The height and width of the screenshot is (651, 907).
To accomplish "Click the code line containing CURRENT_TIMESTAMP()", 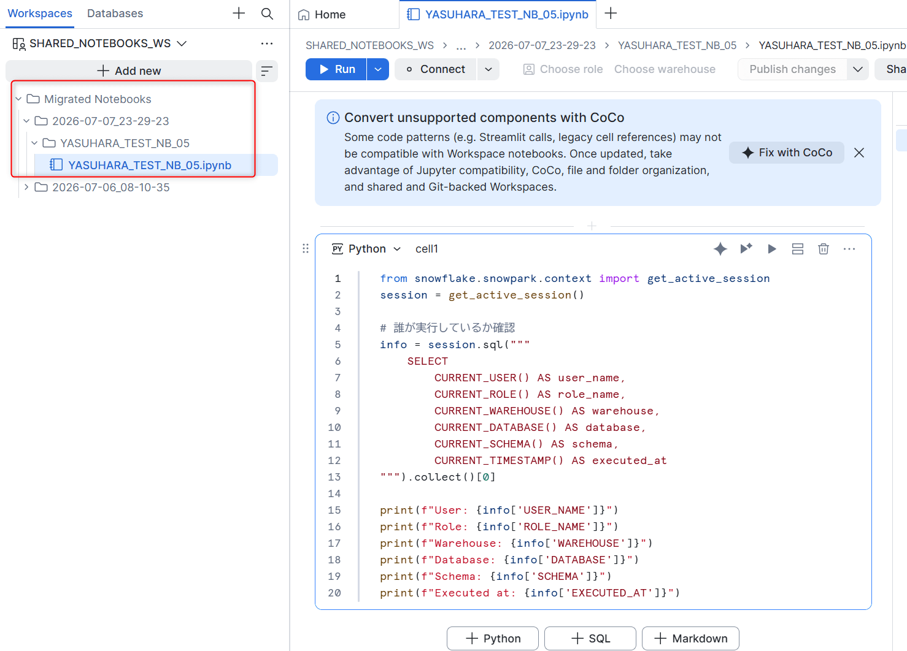I will point(550,460).
